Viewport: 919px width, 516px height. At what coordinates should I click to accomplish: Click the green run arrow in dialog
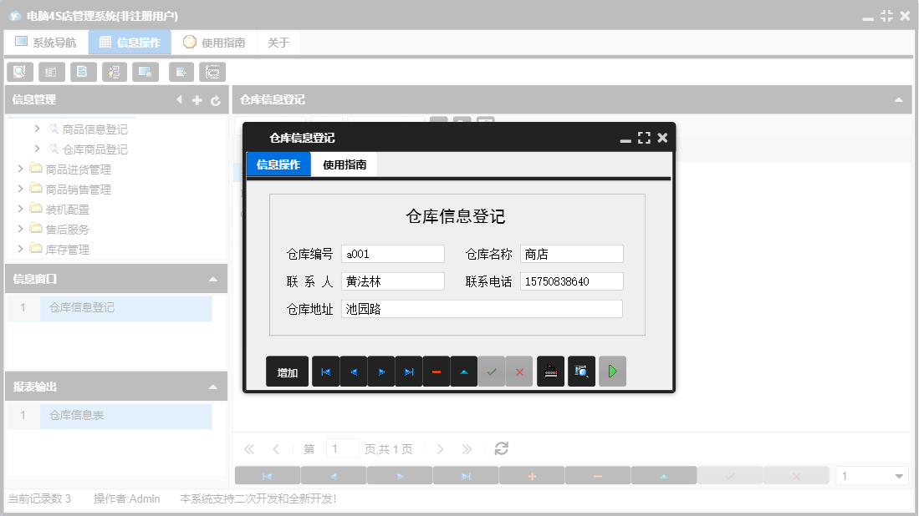(611, 372)
